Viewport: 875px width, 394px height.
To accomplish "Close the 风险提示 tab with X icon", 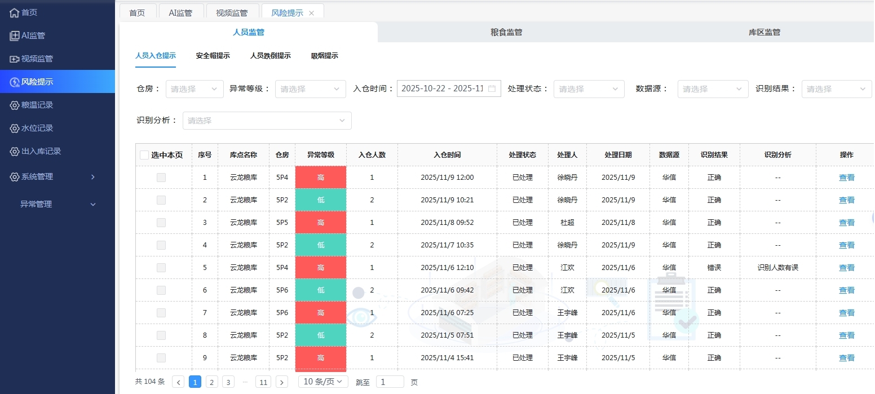I will click(x=311, y=13).
